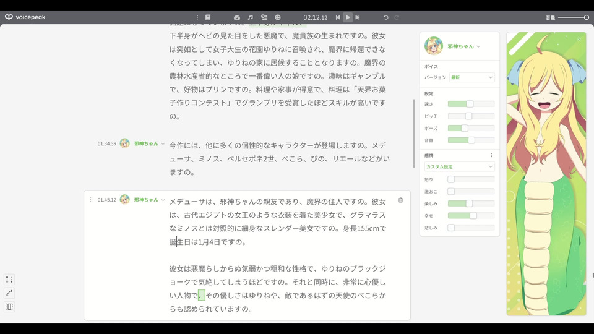Click the 01.45.12 timestamp
594x334 pixels.
click(107, 200)
